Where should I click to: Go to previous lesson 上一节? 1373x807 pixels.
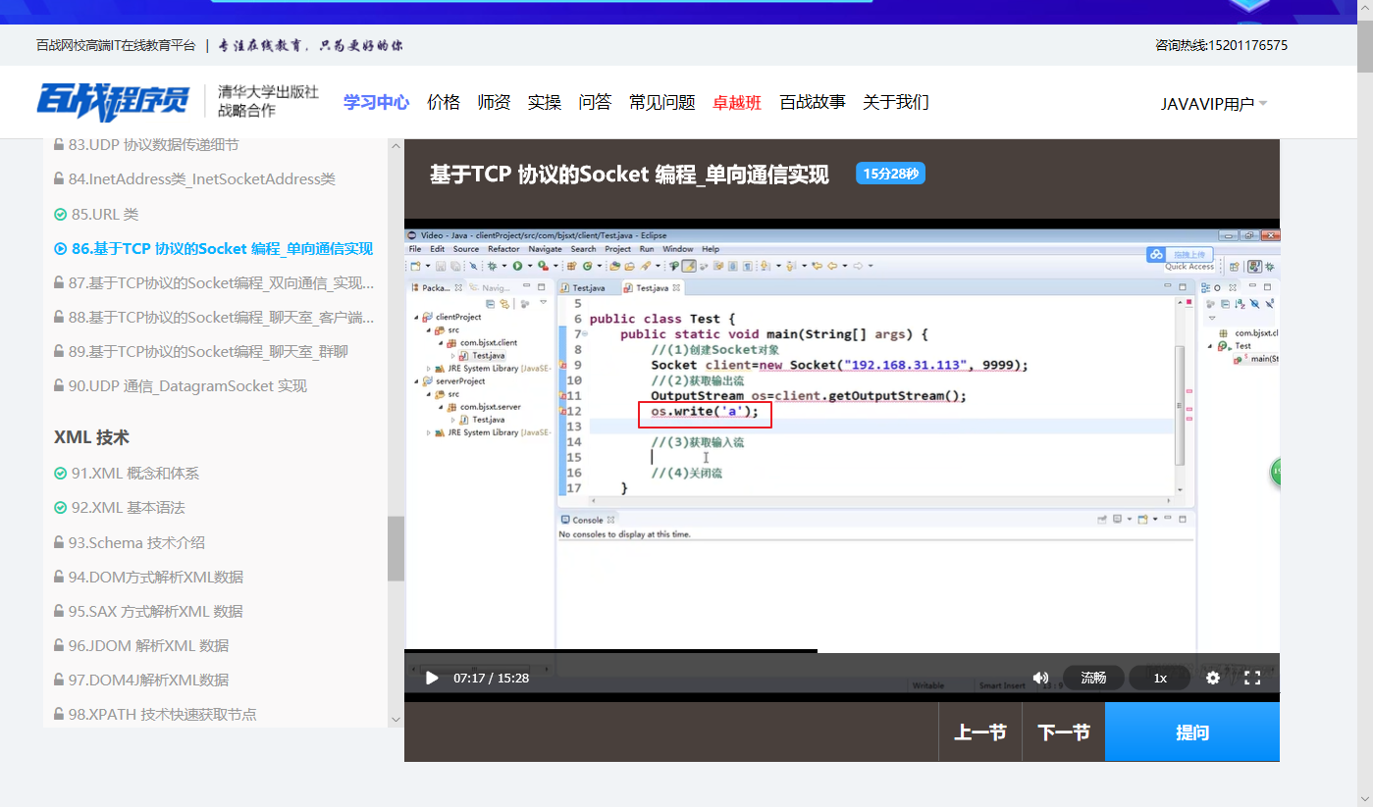point(980,731)
